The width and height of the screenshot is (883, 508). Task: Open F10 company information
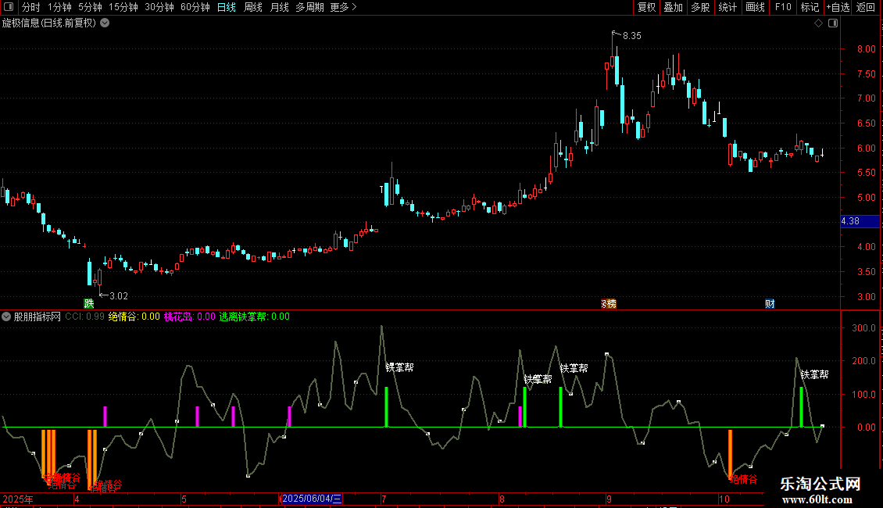pos(783,7)
